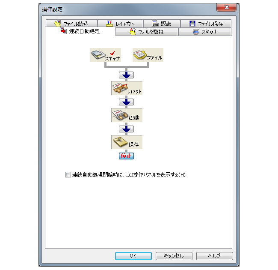
Task: Switch to the スキャナ tab
Action: [x=205, y=32]
